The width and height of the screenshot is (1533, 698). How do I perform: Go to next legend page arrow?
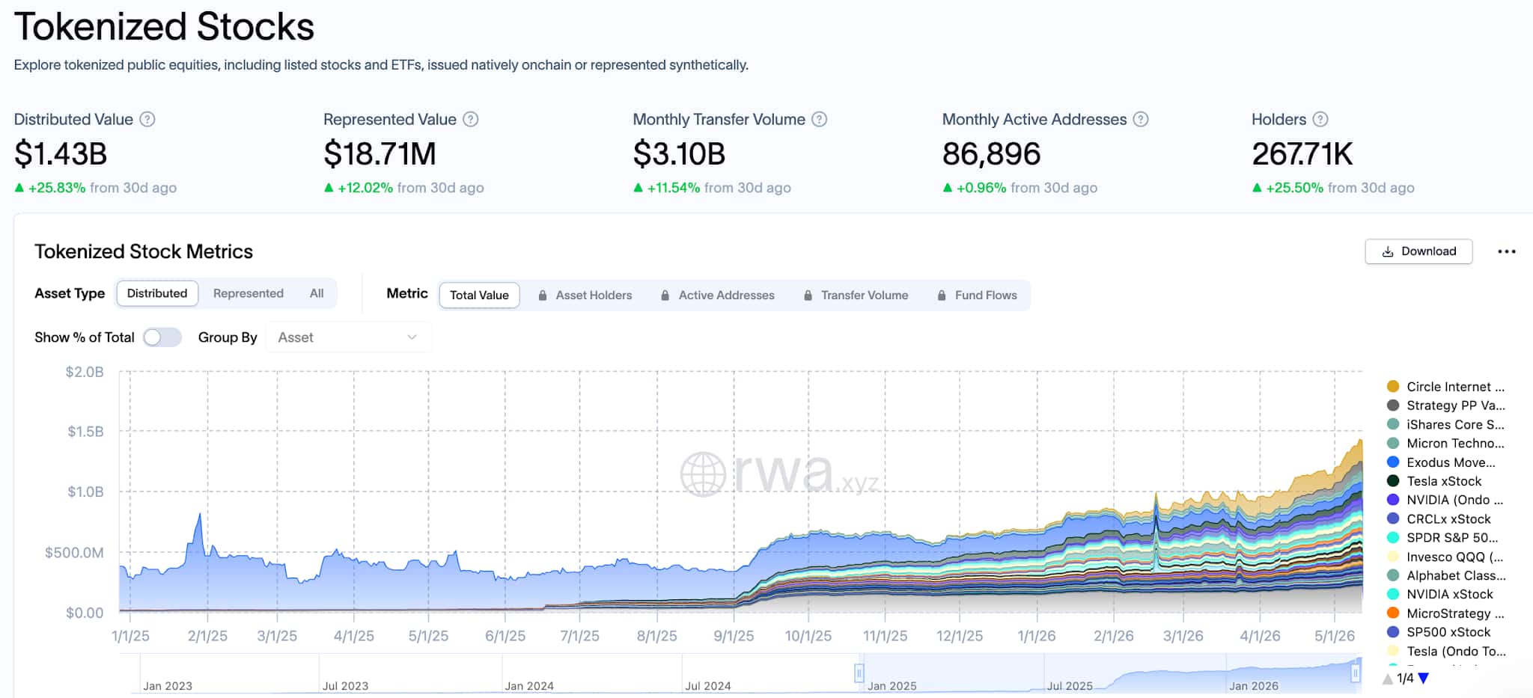(x=1424, y=678)
